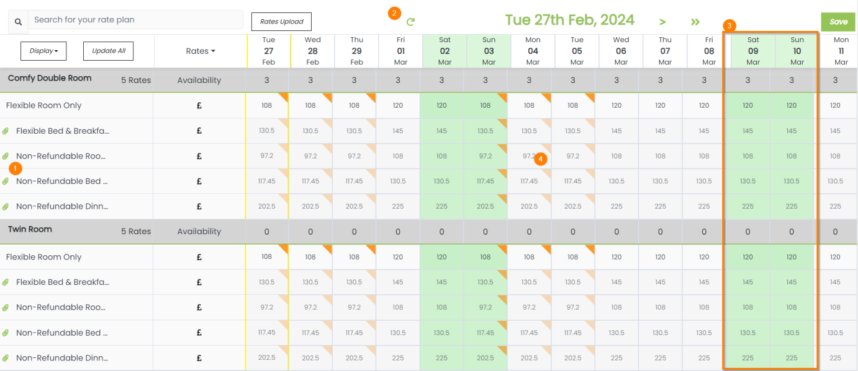858x371 pixels.
Task: Click Comfy Flexible Room Only rate for Tue 27
Action: coord(266,105)
